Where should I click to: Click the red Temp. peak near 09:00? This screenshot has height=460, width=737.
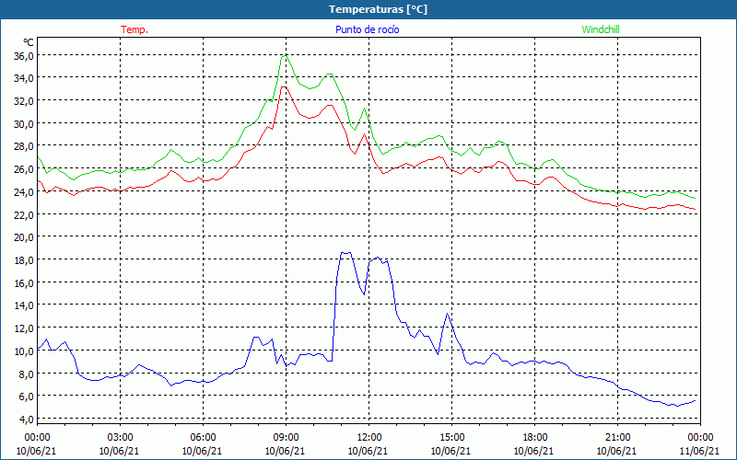pos(284,86)
